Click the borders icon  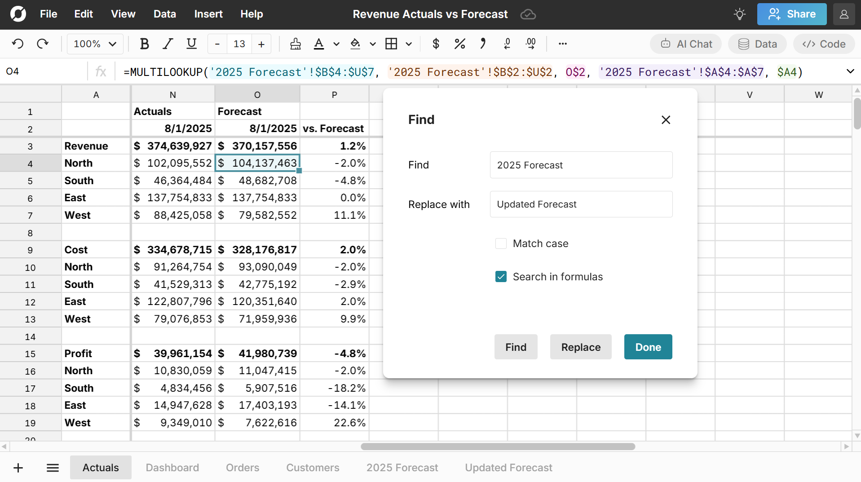(391, 44)
